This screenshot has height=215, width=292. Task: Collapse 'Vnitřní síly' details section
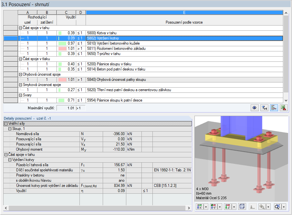coord(6,124)
